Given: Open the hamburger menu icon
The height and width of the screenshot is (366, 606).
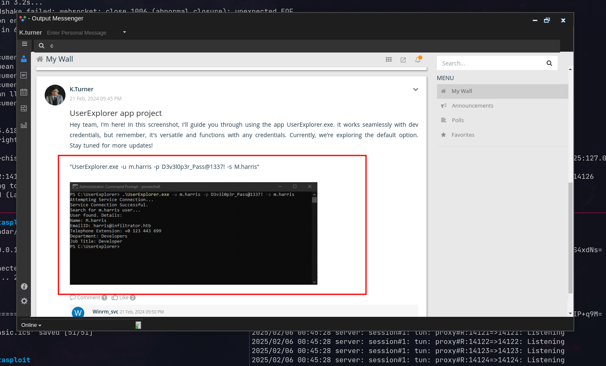Looking at the screenshot, I should coord(25,44).
